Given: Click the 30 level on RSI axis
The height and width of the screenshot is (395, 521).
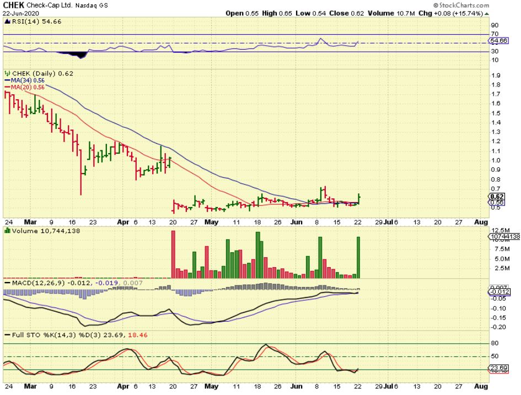Looking at the screenshot, I should pos(495,51).
